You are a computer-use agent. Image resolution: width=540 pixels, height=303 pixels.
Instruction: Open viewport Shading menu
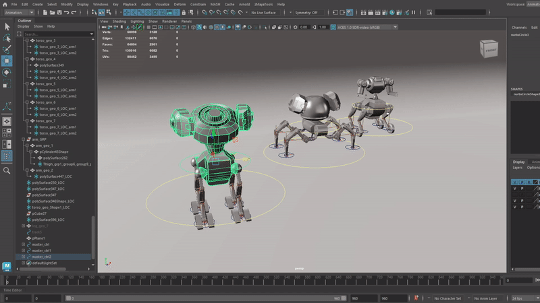pos(119,22)
